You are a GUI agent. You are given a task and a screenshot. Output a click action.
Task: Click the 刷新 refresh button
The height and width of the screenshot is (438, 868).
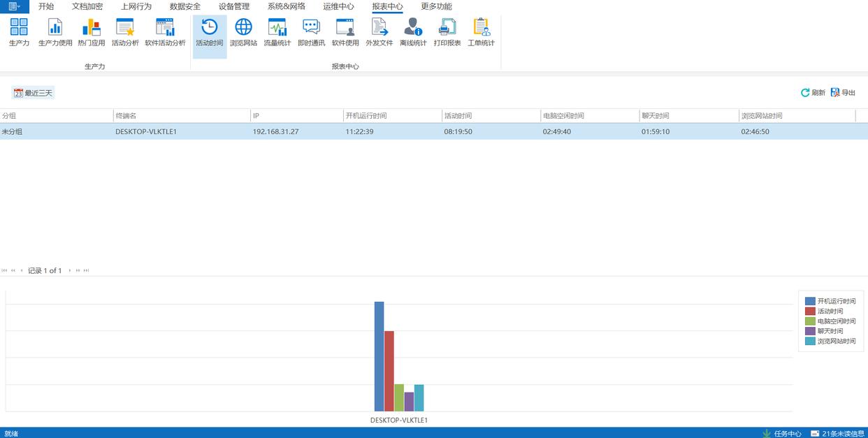pyautogui.click(x=813, y=93)
